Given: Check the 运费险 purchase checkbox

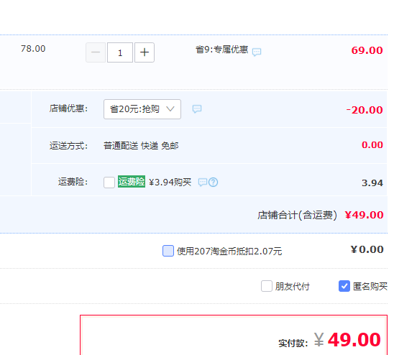Looking at the screenshot, I should (x=109, y=182).
